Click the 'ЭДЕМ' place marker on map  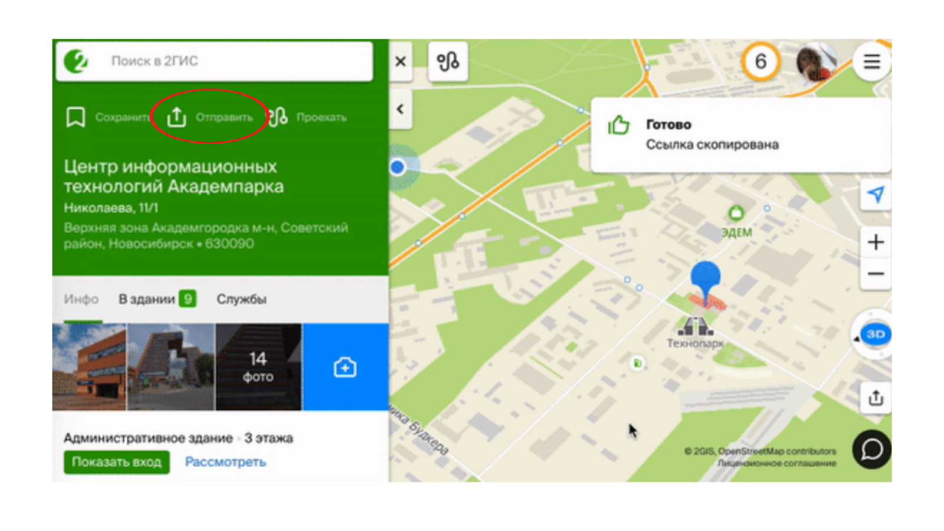click(736, 213)
